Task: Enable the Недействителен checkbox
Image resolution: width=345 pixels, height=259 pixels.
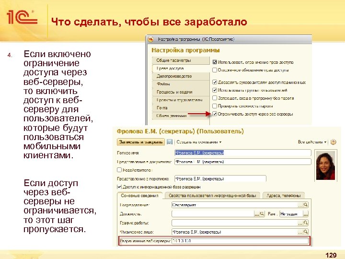Action: [x=119, y=170]
